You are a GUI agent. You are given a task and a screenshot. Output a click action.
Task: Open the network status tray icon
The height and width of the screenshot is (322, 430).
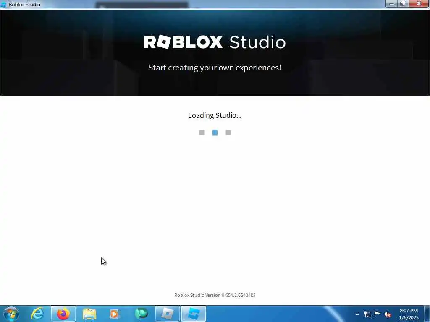point(367,314)
